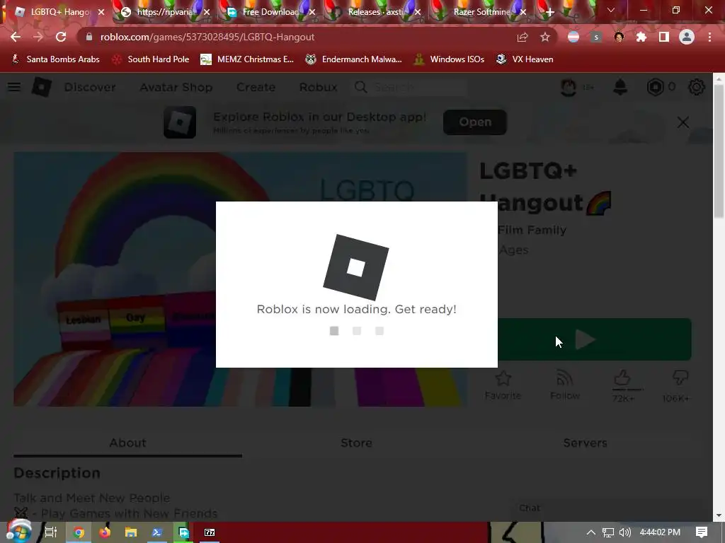The image size is (725, 543).
Task: Open Create in the Roblox navbar
Action: coord(256,87)
